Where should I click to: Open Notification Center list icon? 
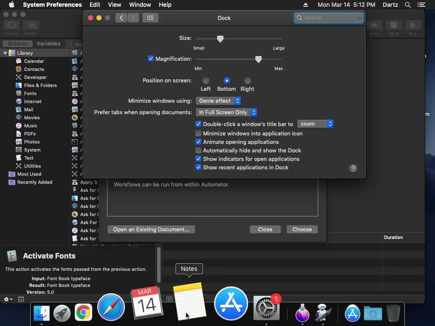pyautogui.click(x=421, y=5)
